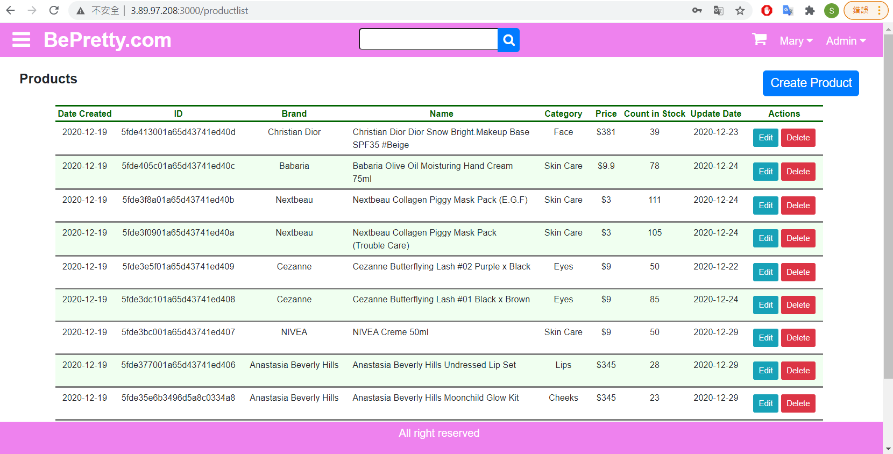The height and width of the screenshot is (454, 893).
Task: Click the Category column header
Action: 563,113
